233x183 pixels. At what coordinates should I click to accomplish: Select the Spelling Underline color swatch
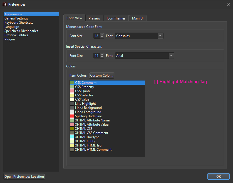[72, 116]
